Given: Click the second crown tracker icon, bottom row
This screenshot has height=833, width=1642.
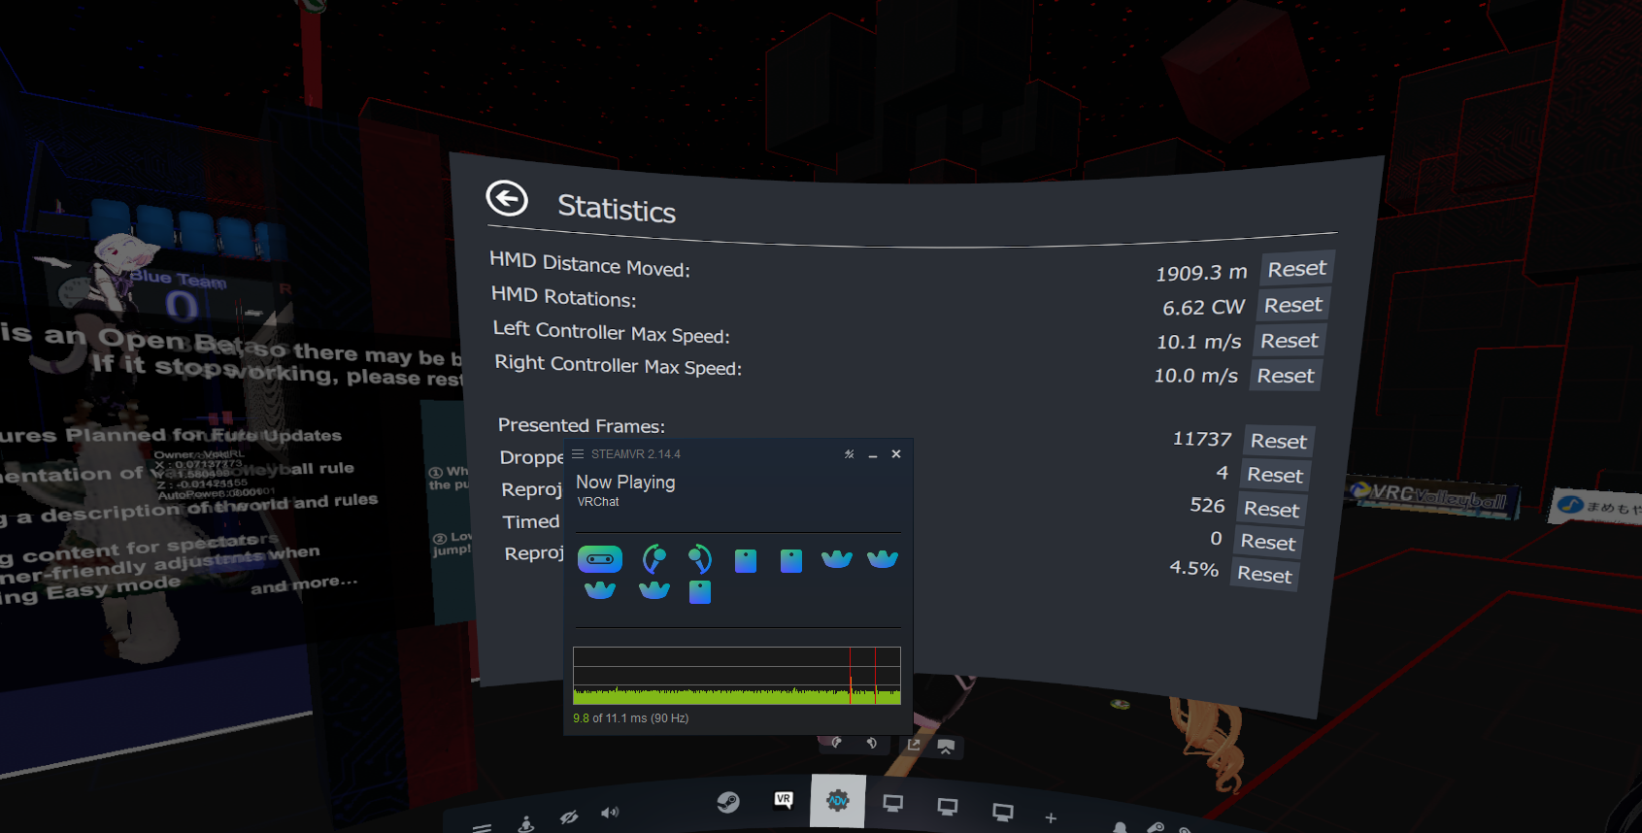Looking at the screenshot, I should (x=654, y=590).
